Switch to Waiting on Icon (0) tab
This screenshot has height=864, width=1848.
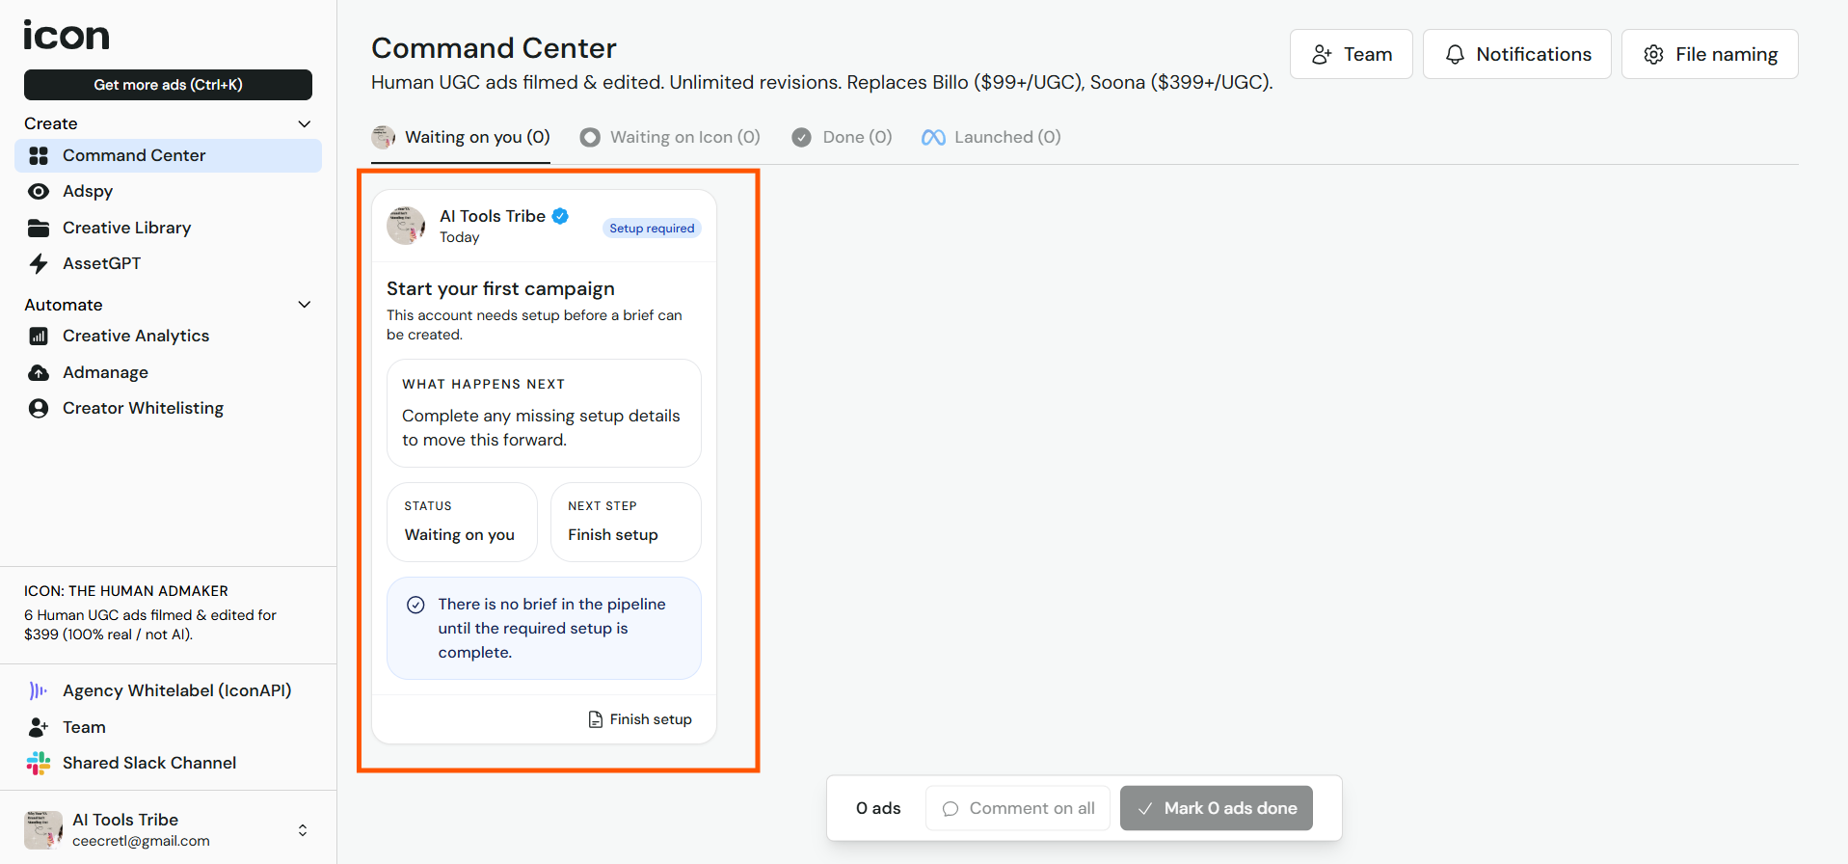click(670, 137)
